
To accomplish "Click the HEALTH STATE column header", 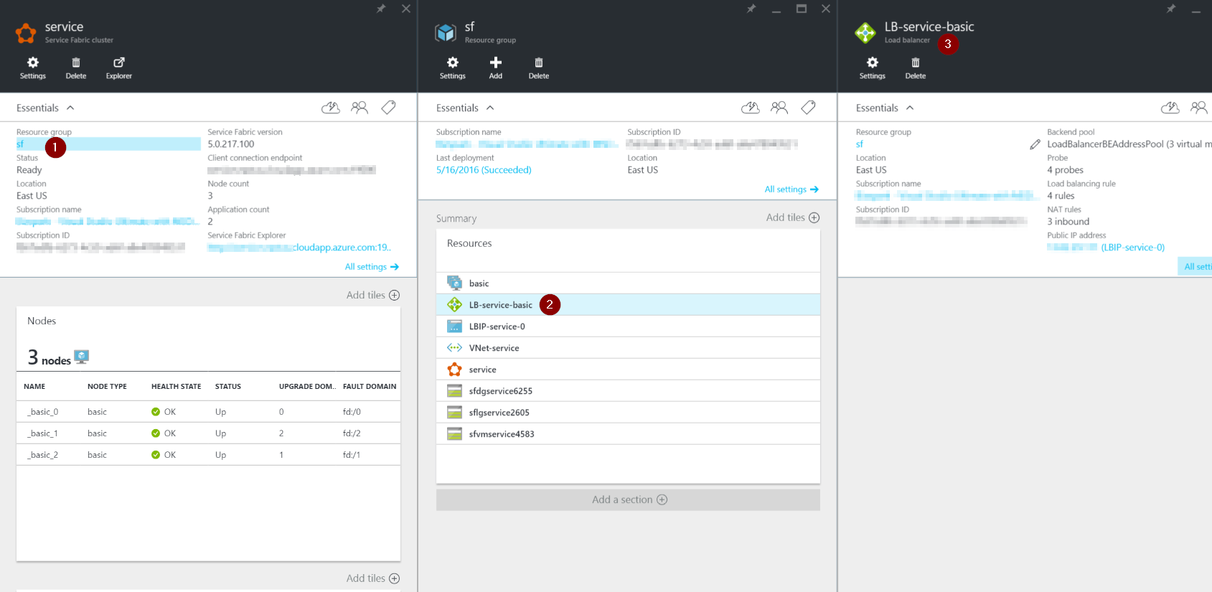I will (176, 386).
